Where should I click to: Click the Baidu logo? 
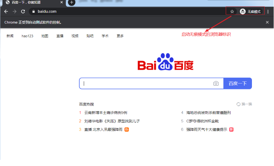click(165, 62)
